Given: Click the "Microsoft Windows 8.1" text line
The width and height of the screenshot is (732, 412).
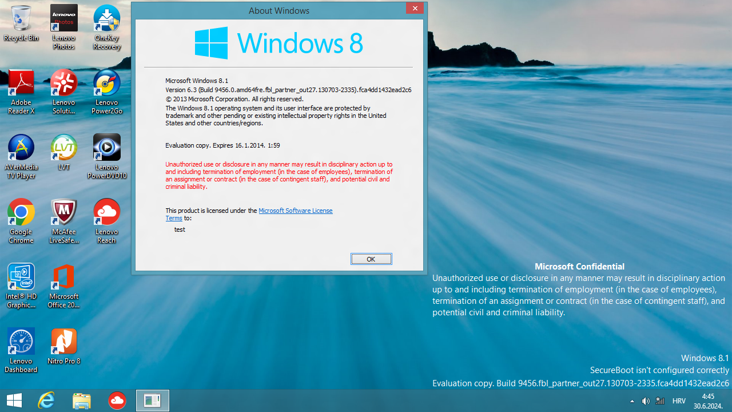Looking at the screenshot, I should [x=197, y=81].
